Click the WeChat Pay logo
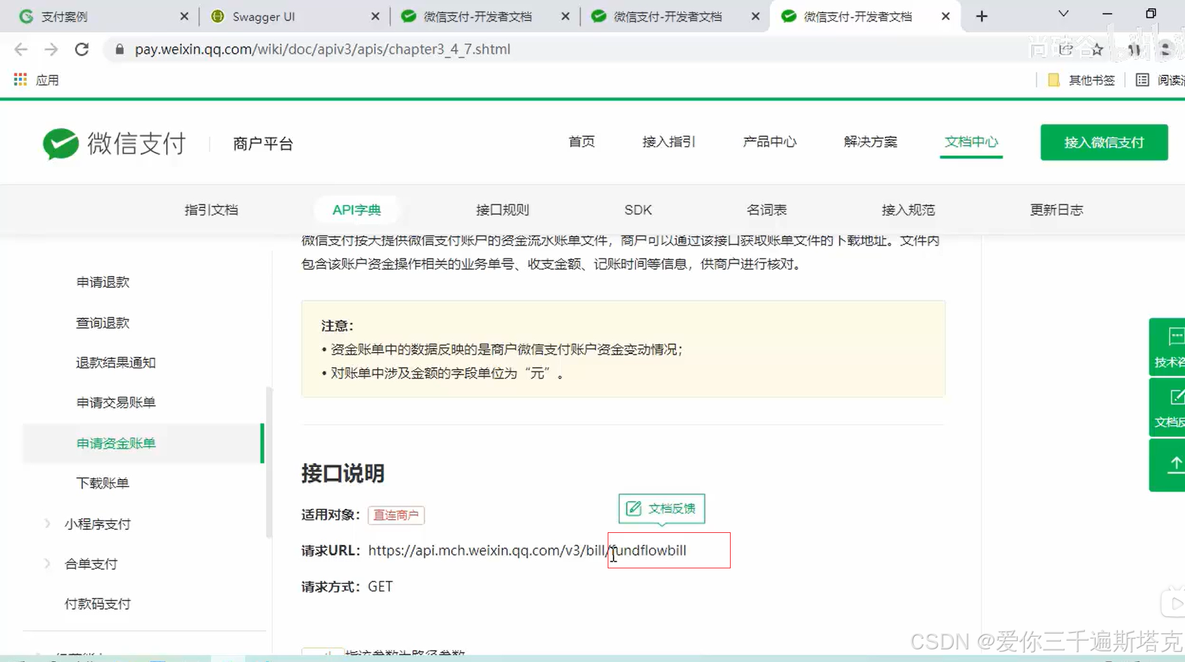Image resolution: width=1185 pixels, height=662 pixels. [x=114, y=143]
